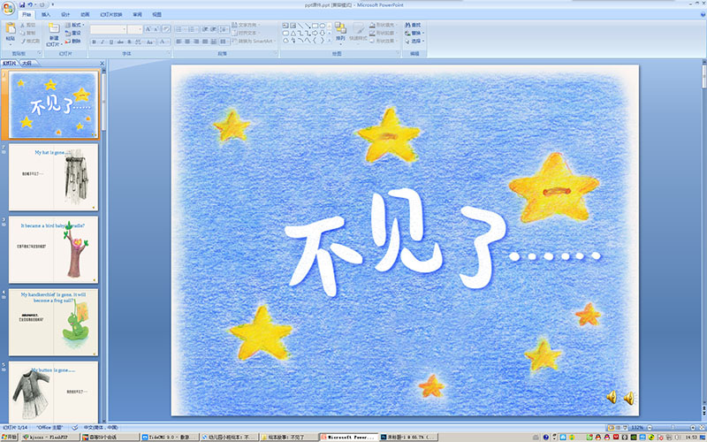Open the 视图 ribbon tab
This screenshot has height=442, width=707.
(x=157, y=14)
